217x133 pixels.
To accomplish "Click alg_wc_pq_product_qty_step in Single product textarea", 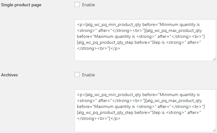I will pyautogui.click(x=106, y=43).
